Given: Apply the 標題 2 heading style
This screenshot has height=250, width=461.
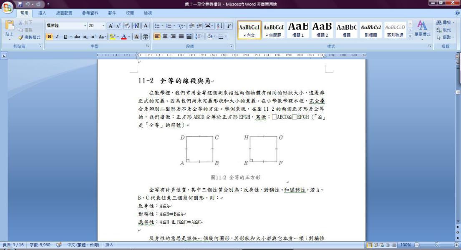Looking at the screenshot, I should tap(322, 30).
